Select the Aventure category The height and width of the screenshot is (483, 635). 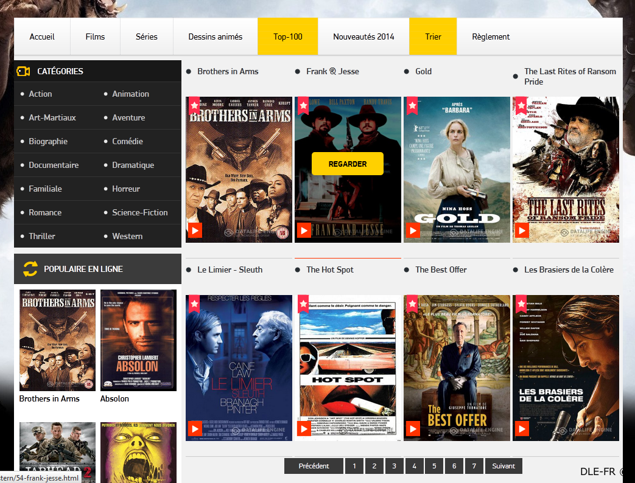[x=128, y=118]
